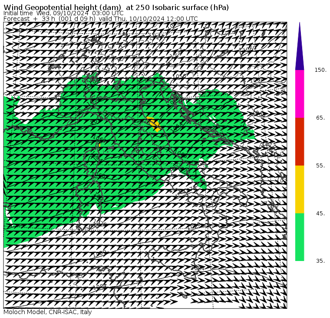This screenshot has width=330, height=318.
Task: Click the legend value '45.'
Action: [x=320, y=214]
